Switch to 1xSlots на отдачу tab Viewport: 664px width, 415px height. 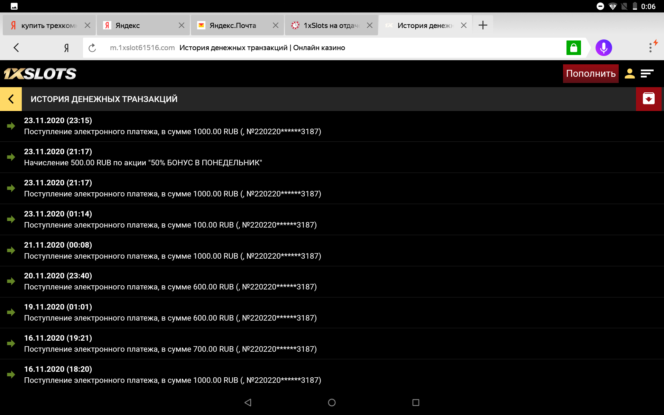click(331, 26)
